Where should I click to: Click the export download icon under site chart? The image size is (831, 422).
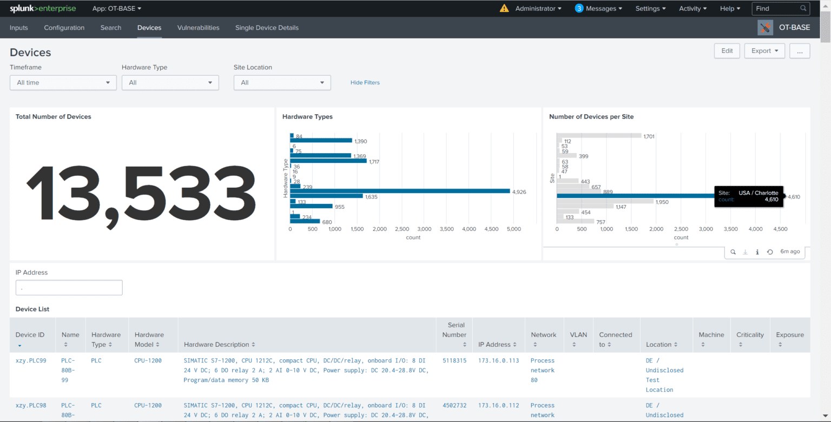745,252
